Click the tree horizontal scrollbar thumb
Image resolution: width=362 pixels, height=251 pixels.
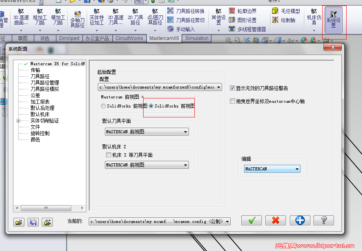coord(46,208)
